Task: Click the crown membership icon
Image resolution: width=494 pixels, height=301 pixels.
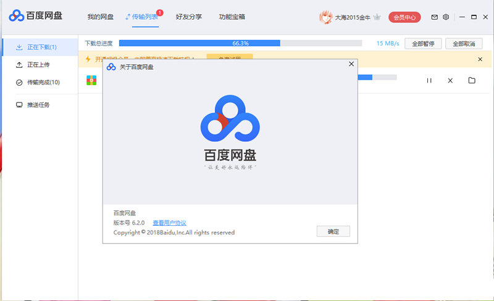Action: (x=377, y=17)
